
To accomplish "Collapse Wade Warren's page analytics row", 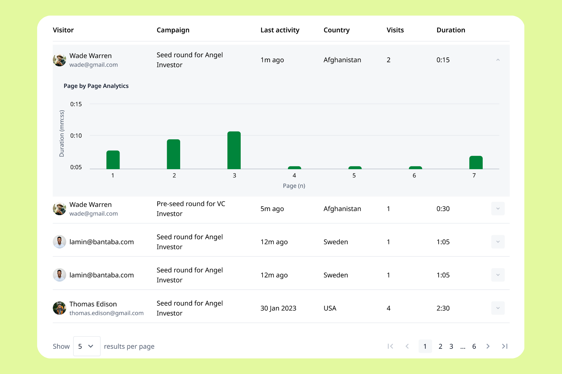I will [x=498, y=60].
